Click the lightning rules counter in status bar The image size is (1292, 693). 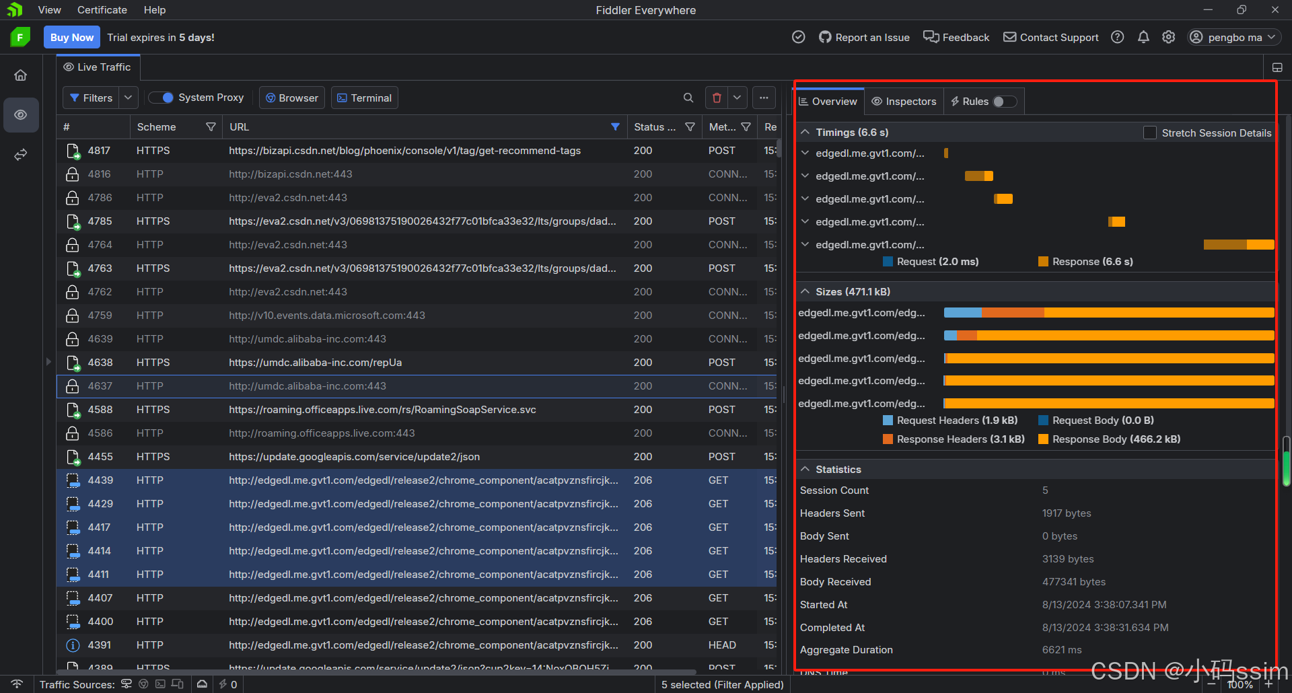pyautogui.click(x=227, y=684)
